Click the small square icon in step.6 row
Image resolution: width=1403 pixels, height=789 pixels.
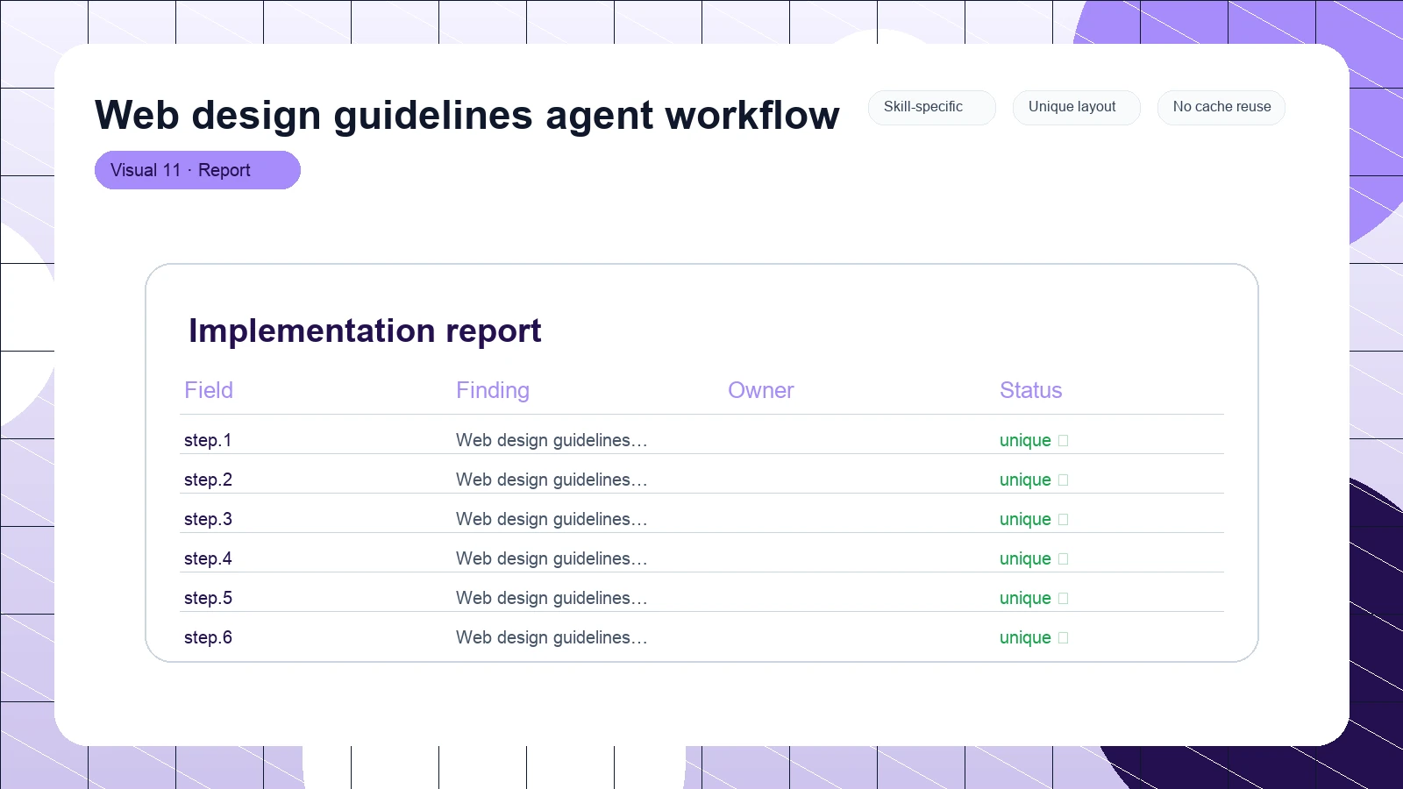(x=1064, y=638)
